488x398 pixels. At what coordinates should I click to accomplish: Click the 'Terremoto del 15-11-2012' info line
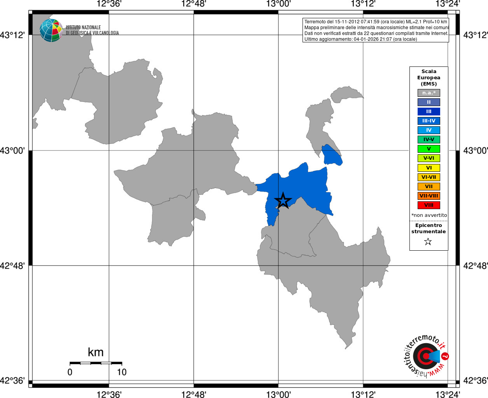[x=376, y=22]
